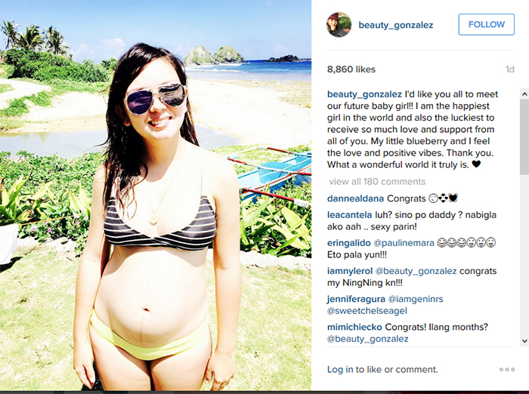The width and height of the screenshot is (529, 394).
Task: Click the beach photo of the post
Action: pyautogui.click(x=156, y=195)
